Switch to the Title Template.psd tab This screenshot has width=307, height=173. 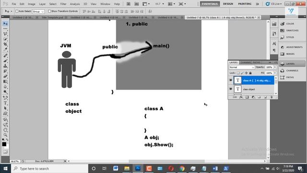[52, 17]
